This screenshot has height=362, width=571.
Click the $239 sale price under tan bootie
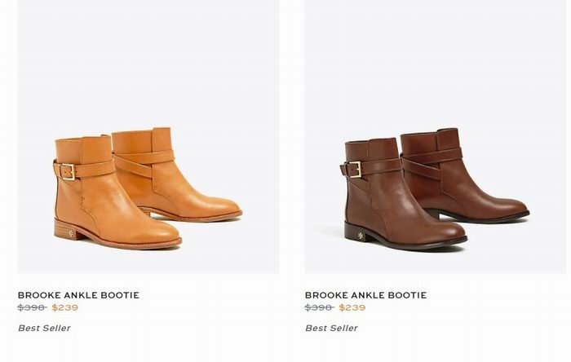click(64, 308)
